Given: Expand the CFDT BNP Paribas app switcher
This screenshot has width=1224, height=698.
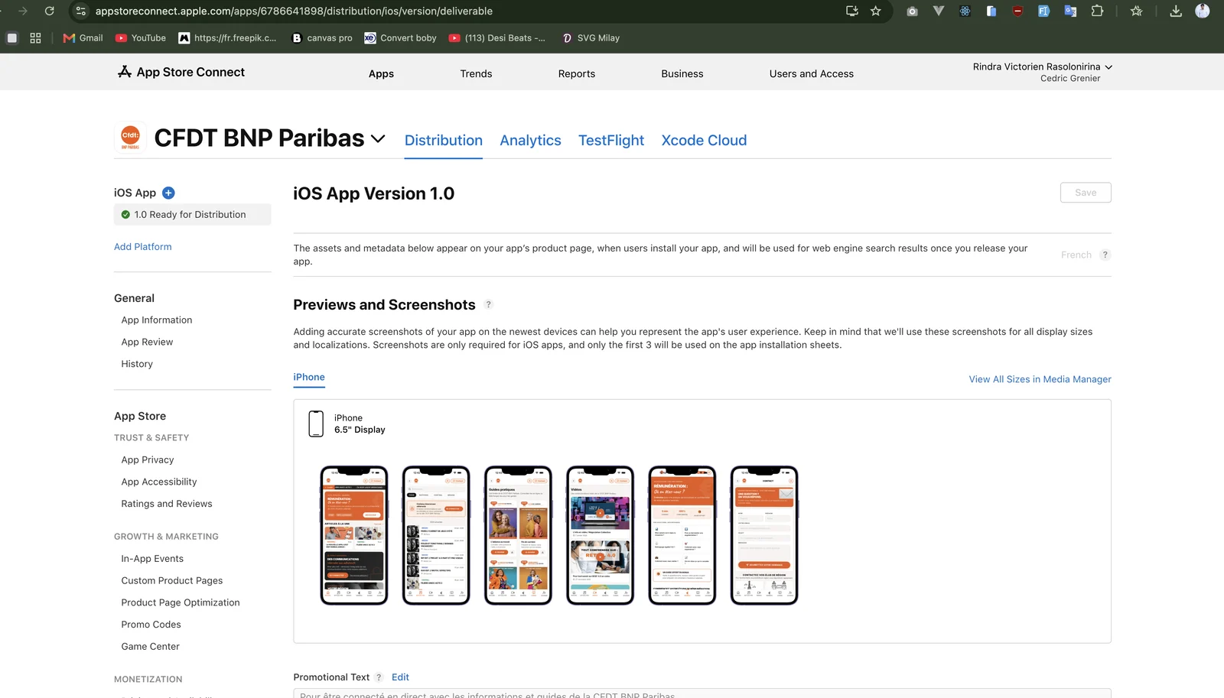Looking at the screenshot, I should 378,138.
